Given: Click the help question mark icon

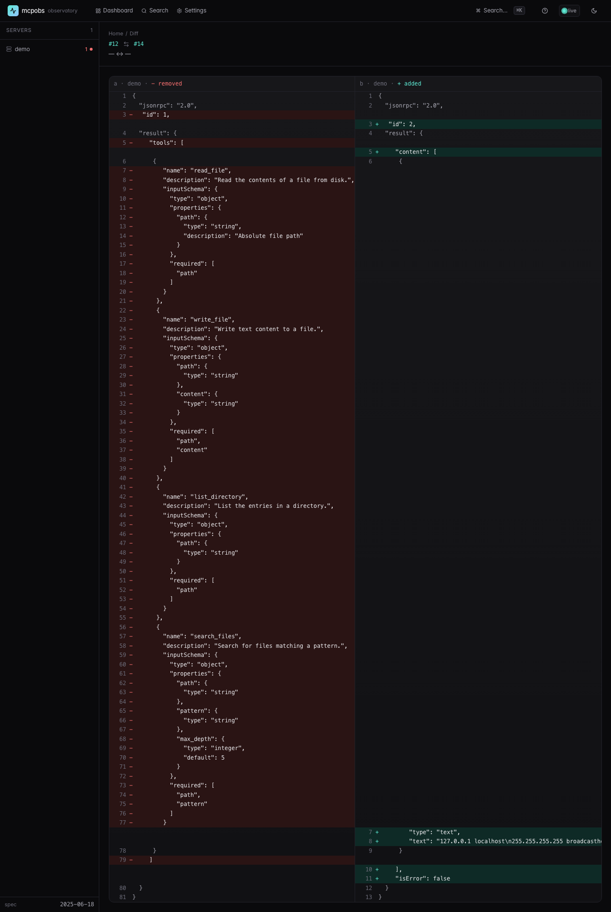Looking at the screenshot, I should click(x=545, y=11).
